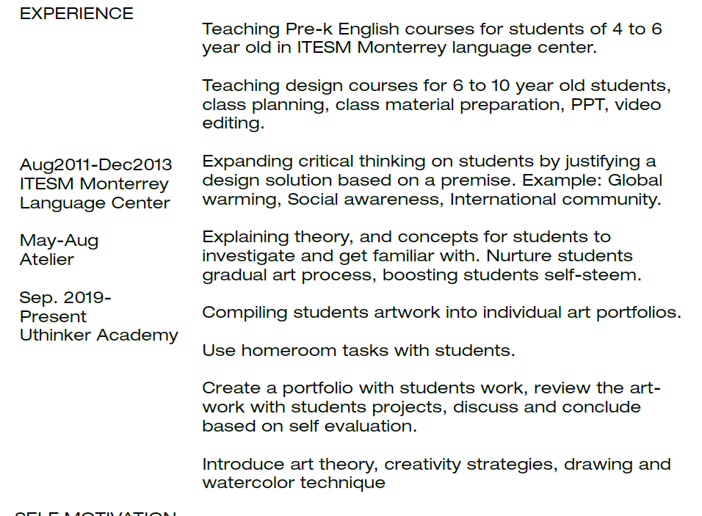Click the 'watercolor technique' text

point(294,482)
